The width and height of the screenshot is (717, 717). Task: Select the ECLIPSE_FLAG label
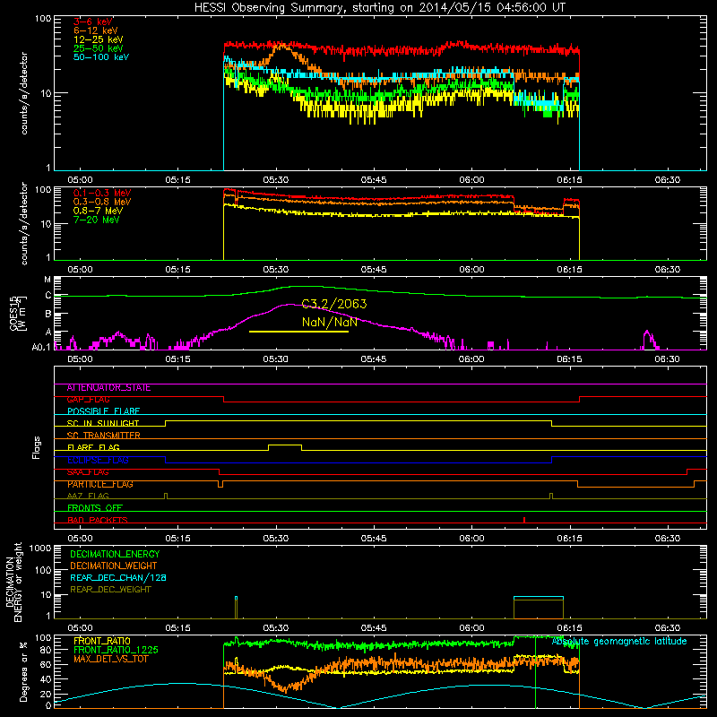tap(98, 460)
